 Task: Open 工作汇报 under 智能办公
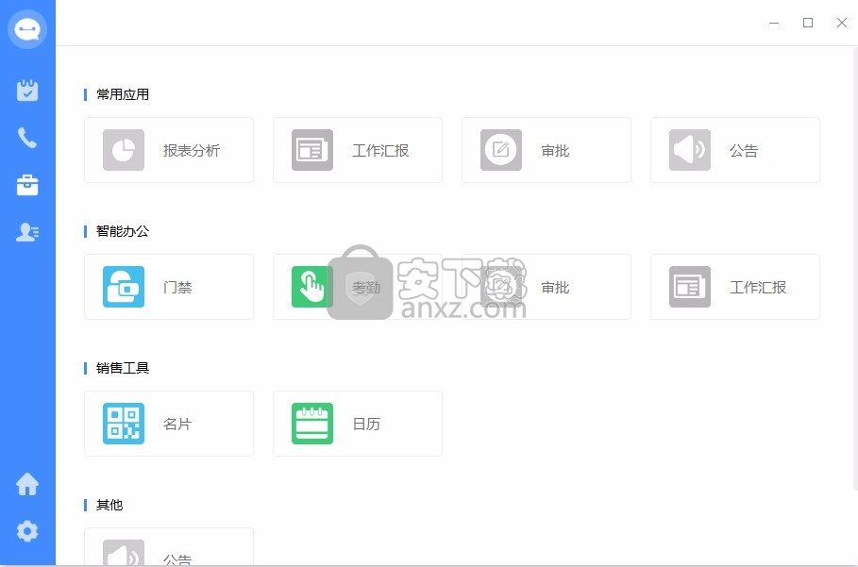click(x=735, y=287)
